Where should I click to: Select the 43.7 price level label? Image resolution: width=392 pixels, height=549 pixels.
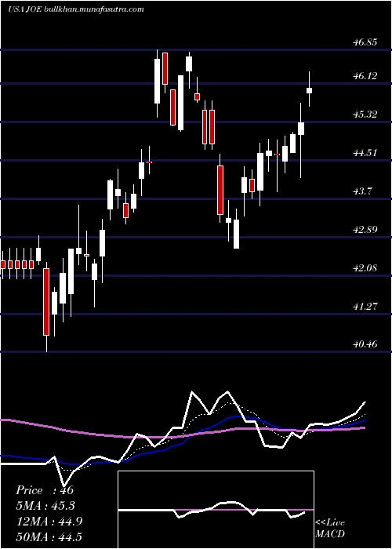point(362,191)
